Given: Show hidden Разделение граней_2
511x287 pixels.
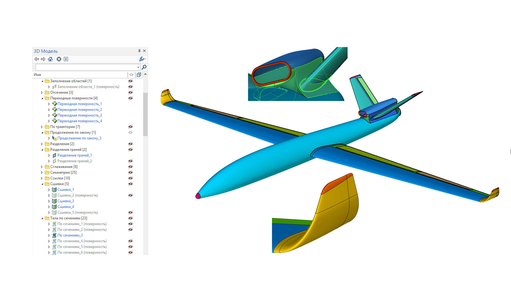Looking at the screenshot, I should pyautogui.click(x=130, y=161).
